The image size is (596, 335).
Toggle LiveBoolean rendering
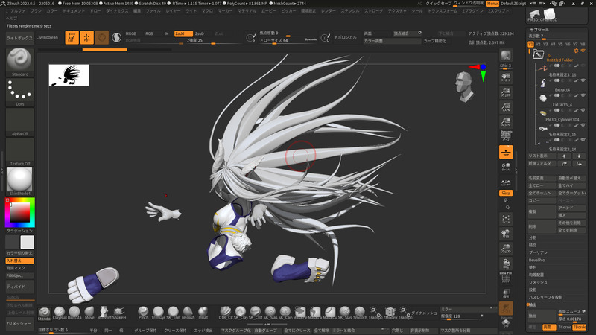(47, 37)
